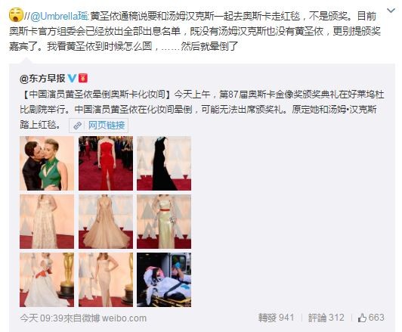Open the post options chevron menu
402x332 pixels.
click(x=391, y=11)
